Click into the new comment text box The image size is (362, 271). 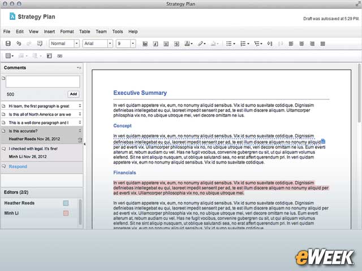pos(43,81)
